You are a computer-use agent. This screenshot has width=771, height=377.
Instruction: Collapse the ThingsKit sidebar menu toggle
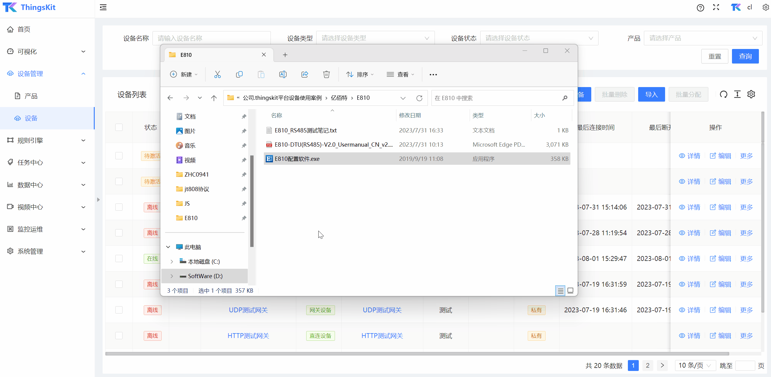coord(103,8)
